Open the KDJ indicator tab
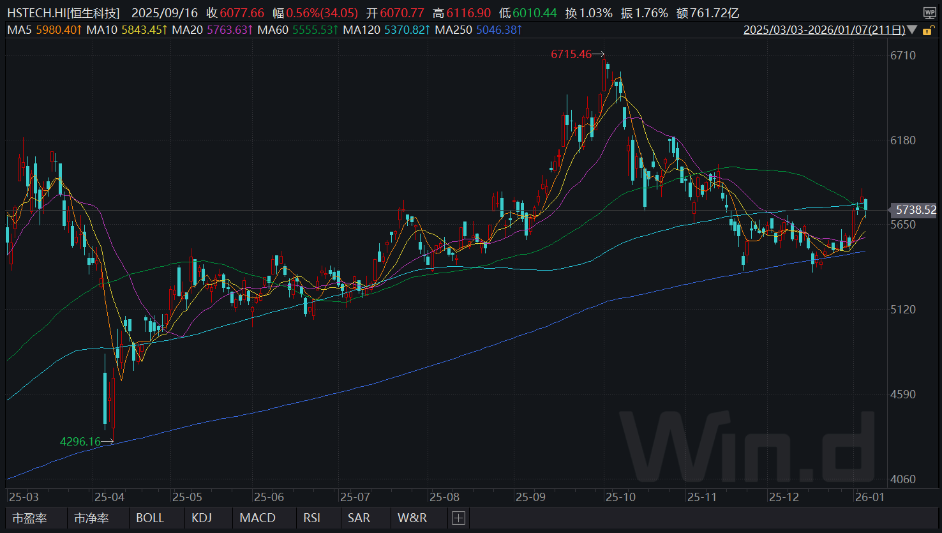Image resolution: width=942 pixels, height=533 pixels. pyautogui.click(x=202, y=520)
